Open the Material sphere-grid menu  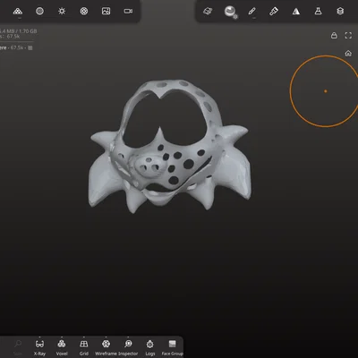tap(39, 12)
